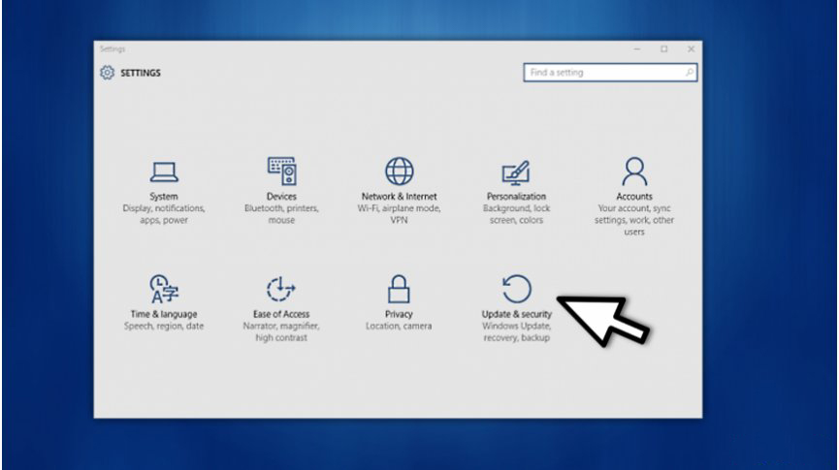Click the Personalization label

coord(516,196)
